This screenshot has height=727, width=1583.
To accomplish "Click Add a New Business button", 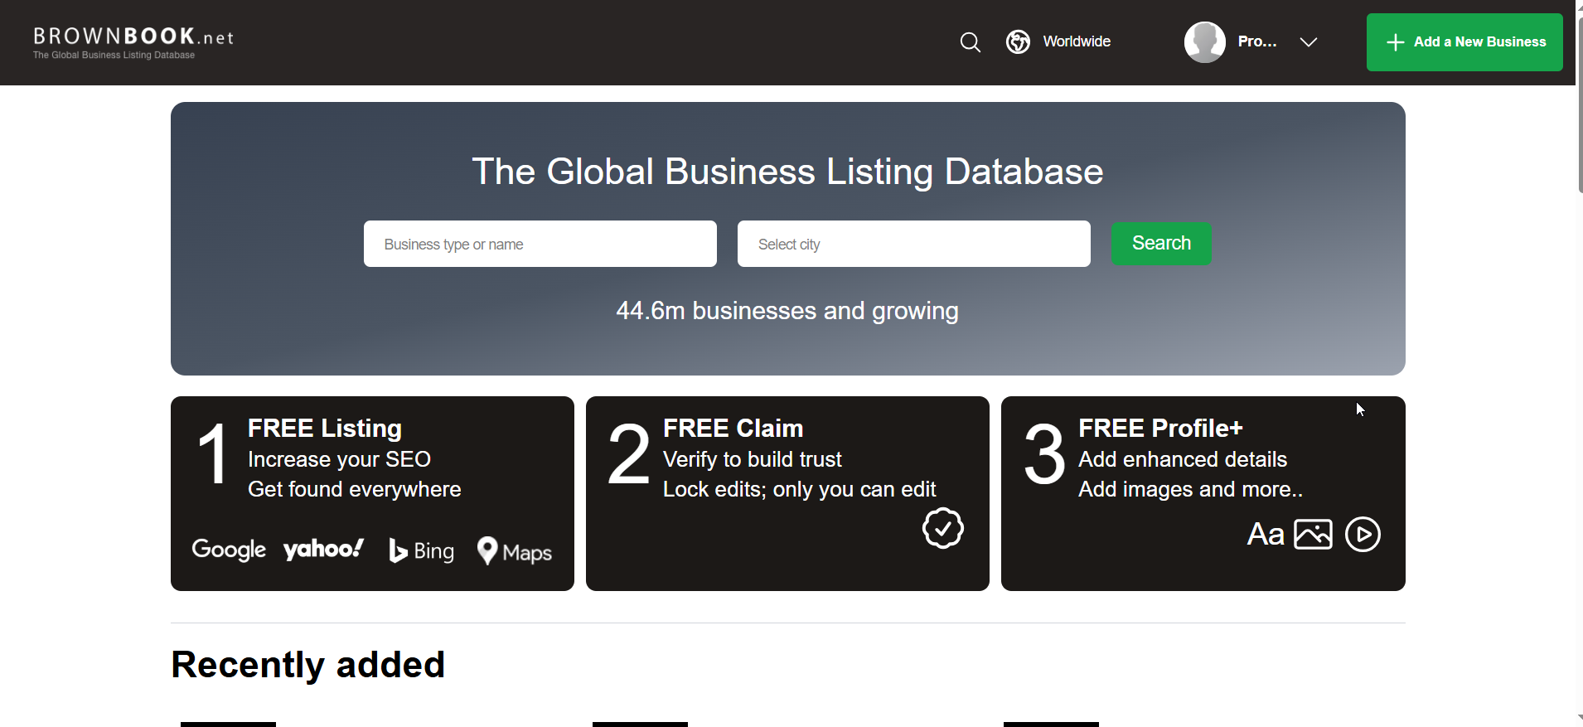I will click(1464, 42).
